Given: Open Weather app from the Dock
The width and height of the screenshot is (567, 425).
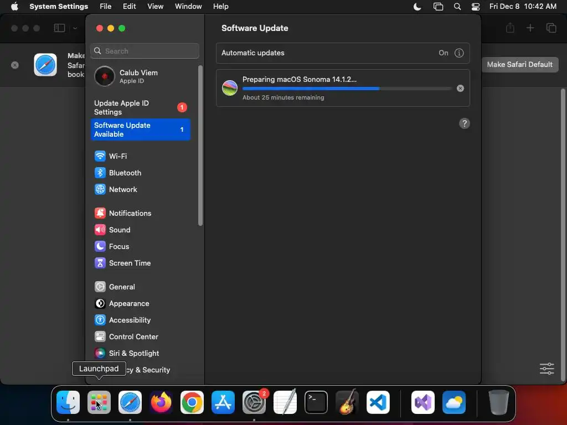Looking at the screenshot, I should pyautogui.click(x=454, y=402).
